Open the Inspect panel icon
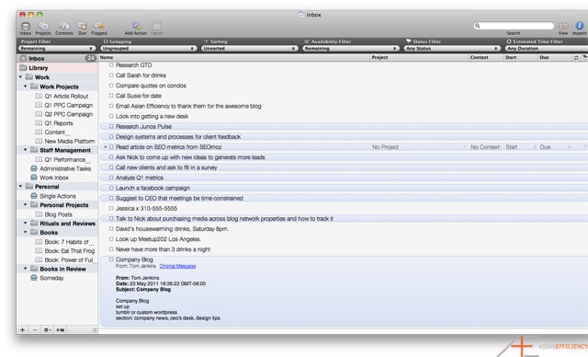The image size is (588, 357). [580, 25]
